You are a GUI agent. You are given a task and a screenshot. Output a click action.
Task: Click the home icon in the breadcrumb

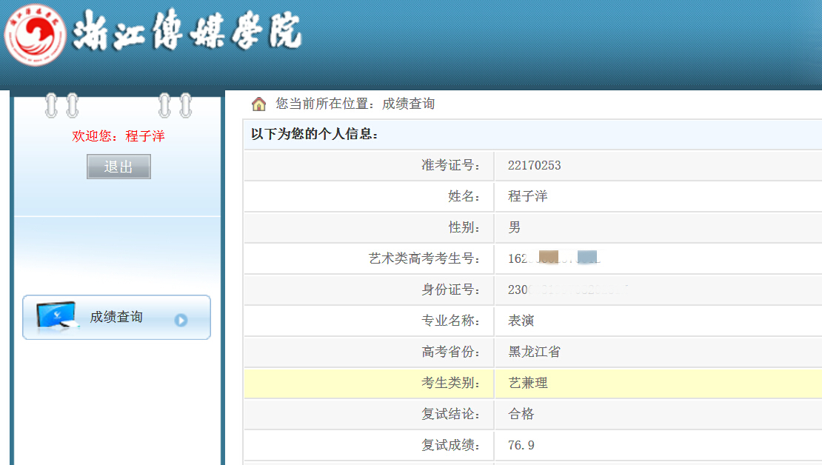(x=258, y=104)
